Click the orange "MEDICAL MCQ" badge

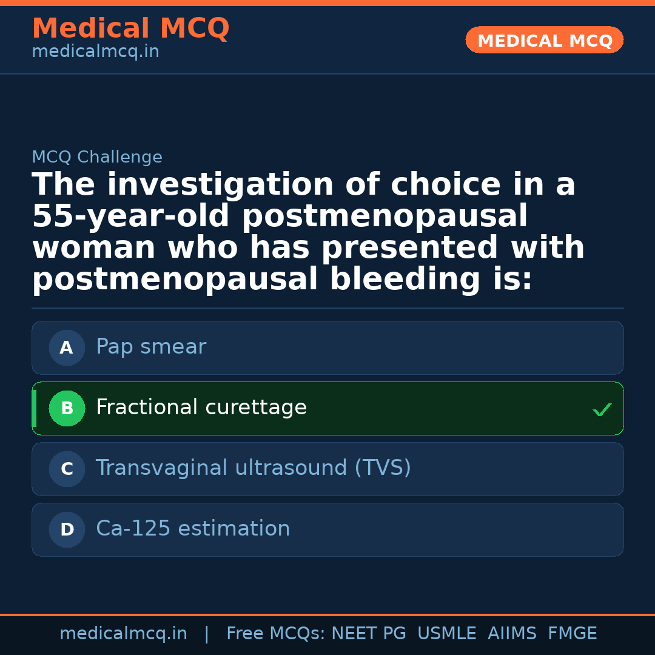[x=544, y=40]
